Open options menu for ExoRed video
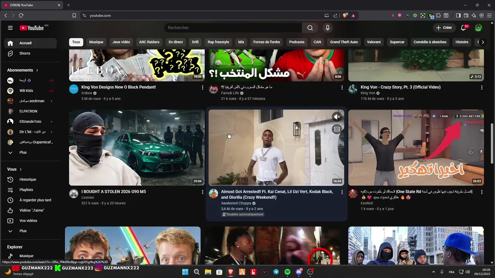Image resolution: width=495 pixels, height=278 pixels. click(x=481, y=192)
